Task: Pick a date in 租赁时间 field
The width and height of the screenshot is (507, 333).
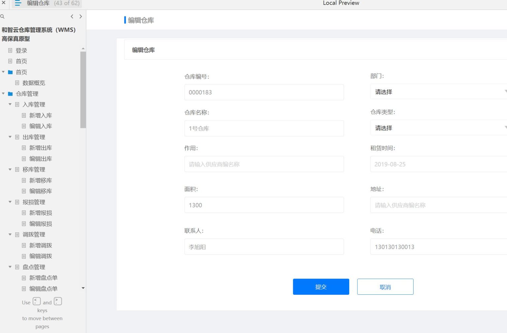Action: [438, 164]
